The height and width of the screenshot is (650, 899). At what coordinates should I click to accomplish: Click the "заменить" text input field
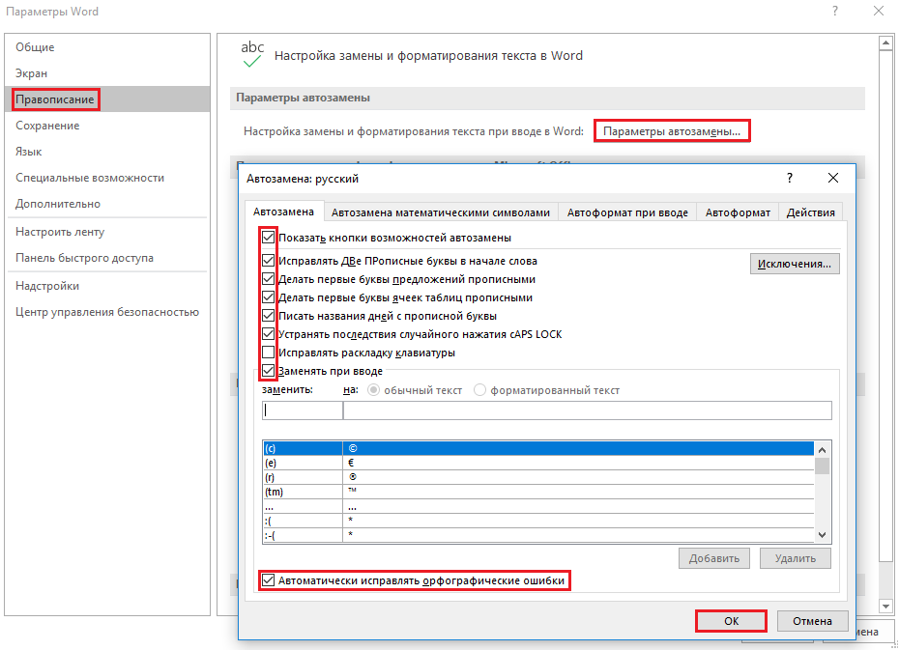tap(303, 410)
